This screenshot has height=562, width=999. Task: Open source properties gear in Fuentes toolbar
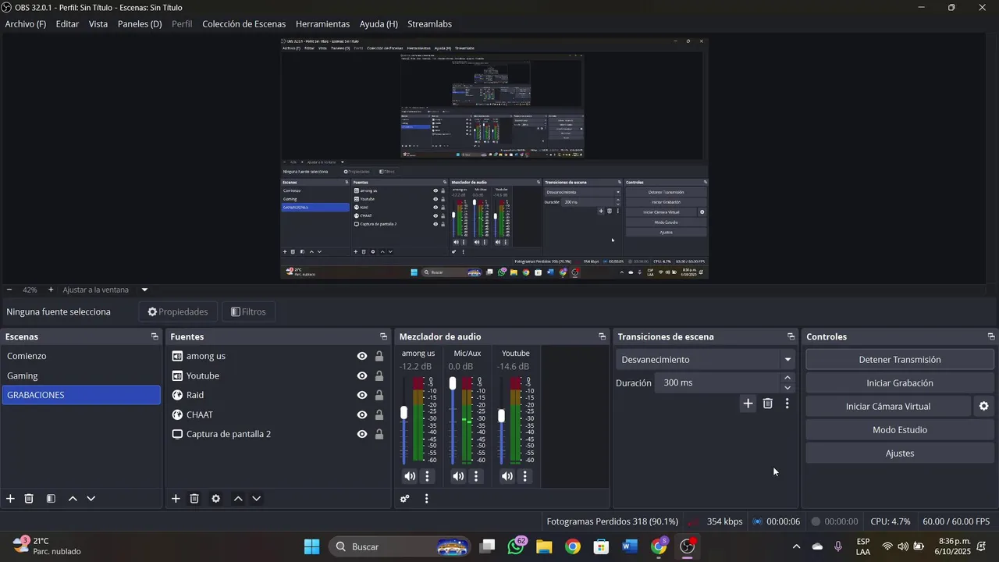pyautogui.click(x=215, y=499)
